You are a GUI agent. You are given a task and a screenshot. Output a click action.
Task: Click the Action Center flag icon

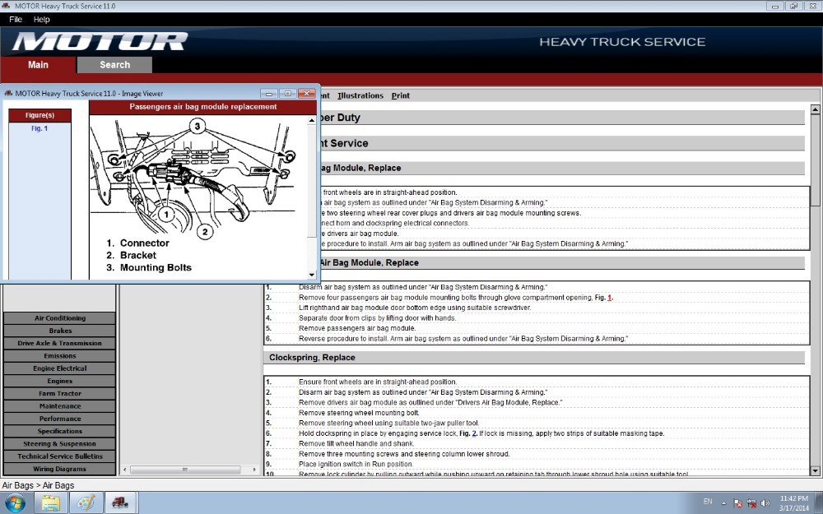(x=737, y=503)
